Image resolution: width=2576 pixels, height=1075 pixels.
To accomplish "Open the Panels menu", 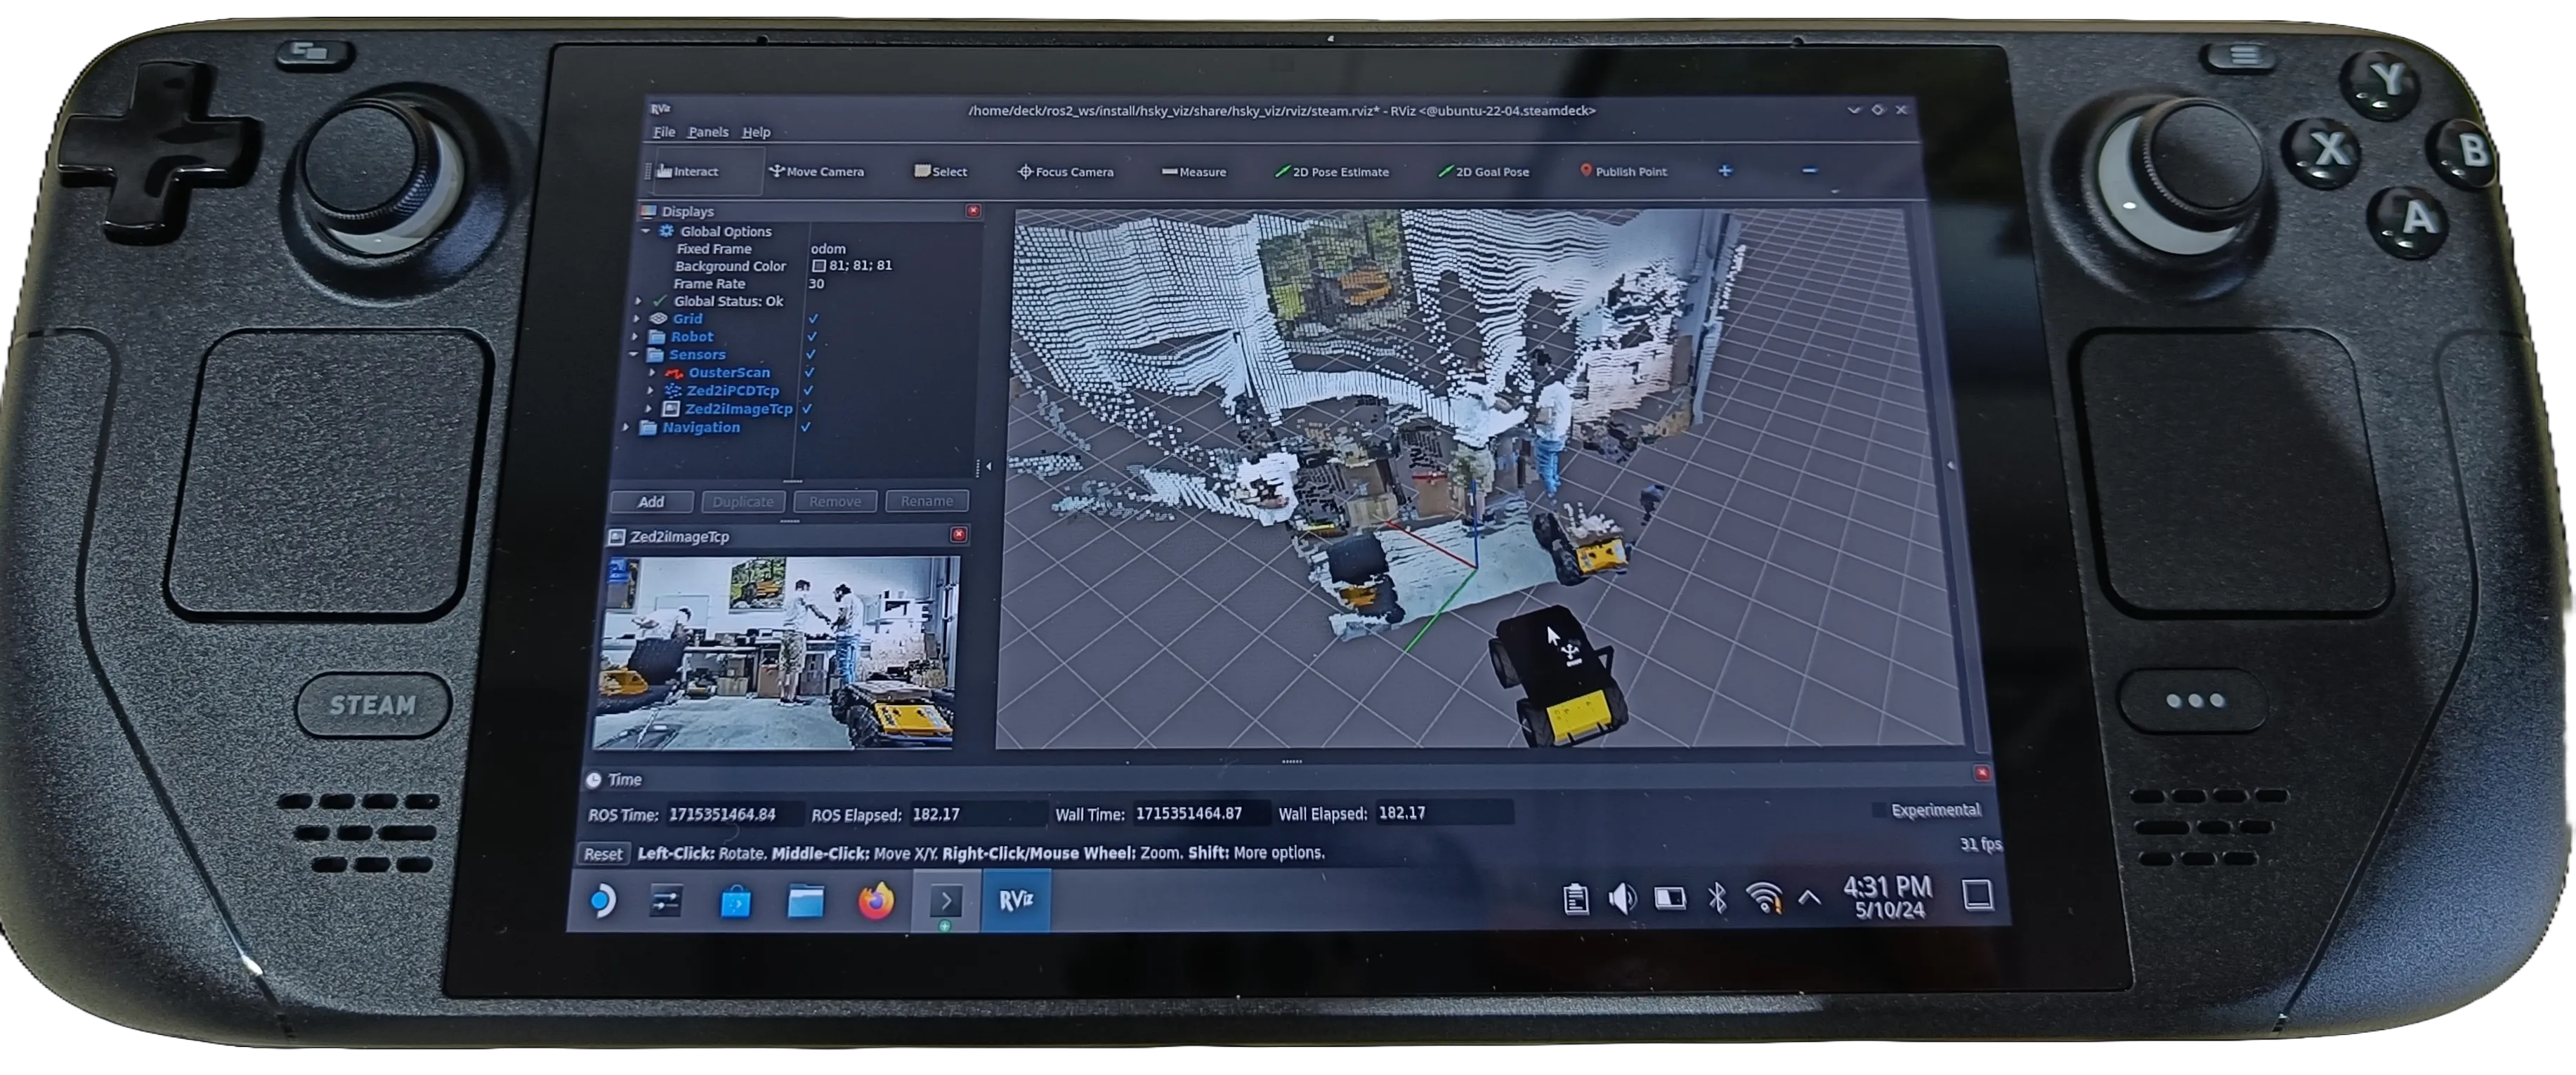I will click(x=708, y=132).
